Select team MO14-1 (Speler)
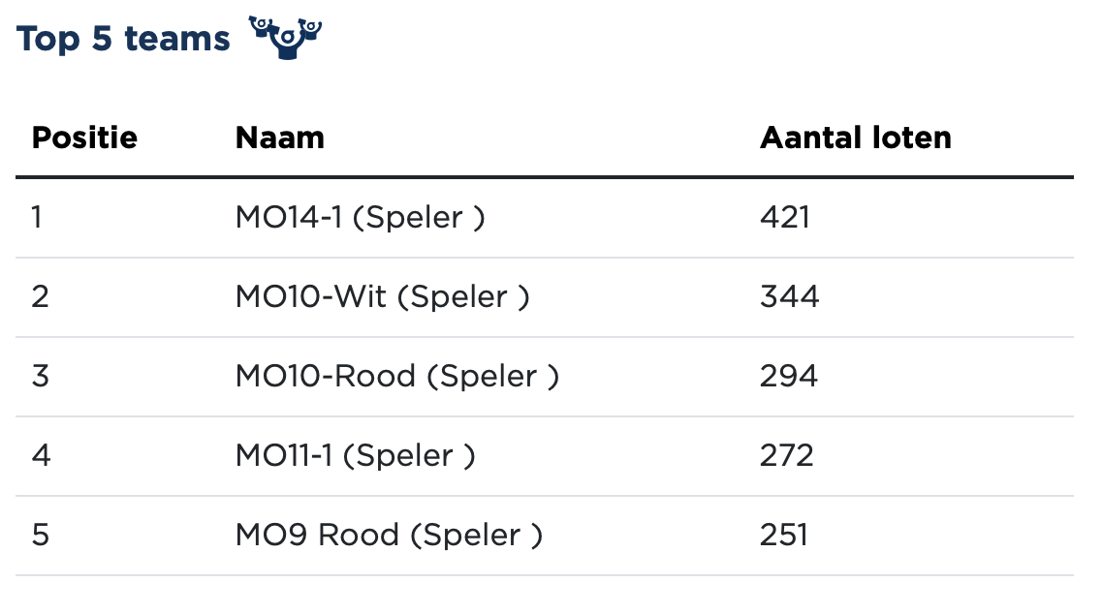Viewport: 1103px width, 614px height. click(x=360, y=217)
